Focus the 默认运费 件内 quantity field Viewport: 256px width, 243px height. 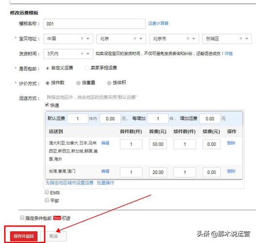[x=78, y=119]
